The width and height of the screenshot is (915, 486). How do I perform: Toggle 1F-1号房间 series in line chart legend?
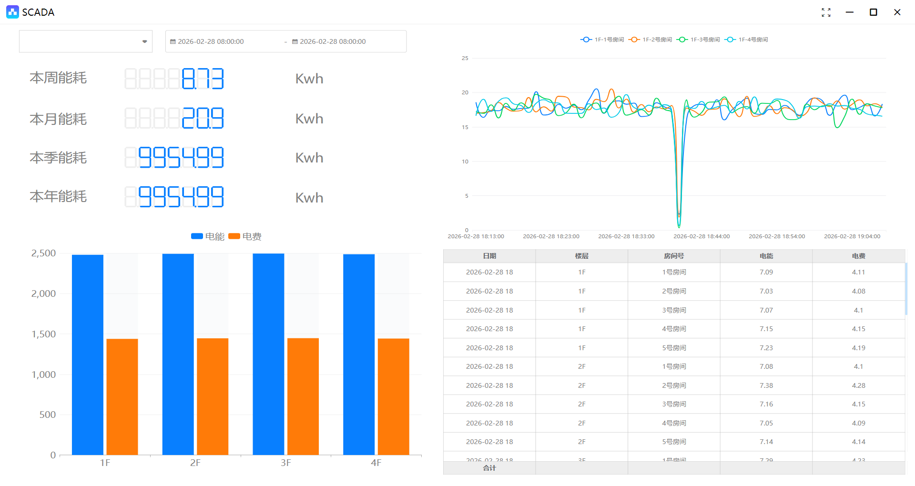(602, 40)
